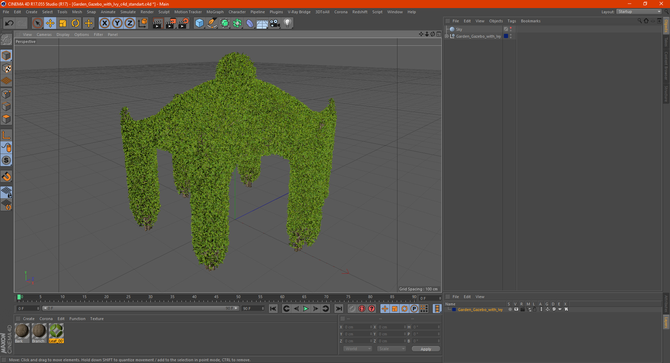Expand the Garden_Gazebo_with_Ivy object tree
670x363 pixels.
pyautogui.click(x=447, y=36)
